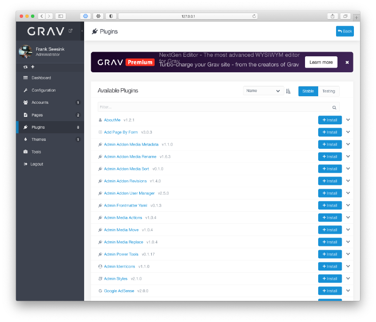
Task: Select the Tools sidebar icon
Action: [x=26, y=151]
